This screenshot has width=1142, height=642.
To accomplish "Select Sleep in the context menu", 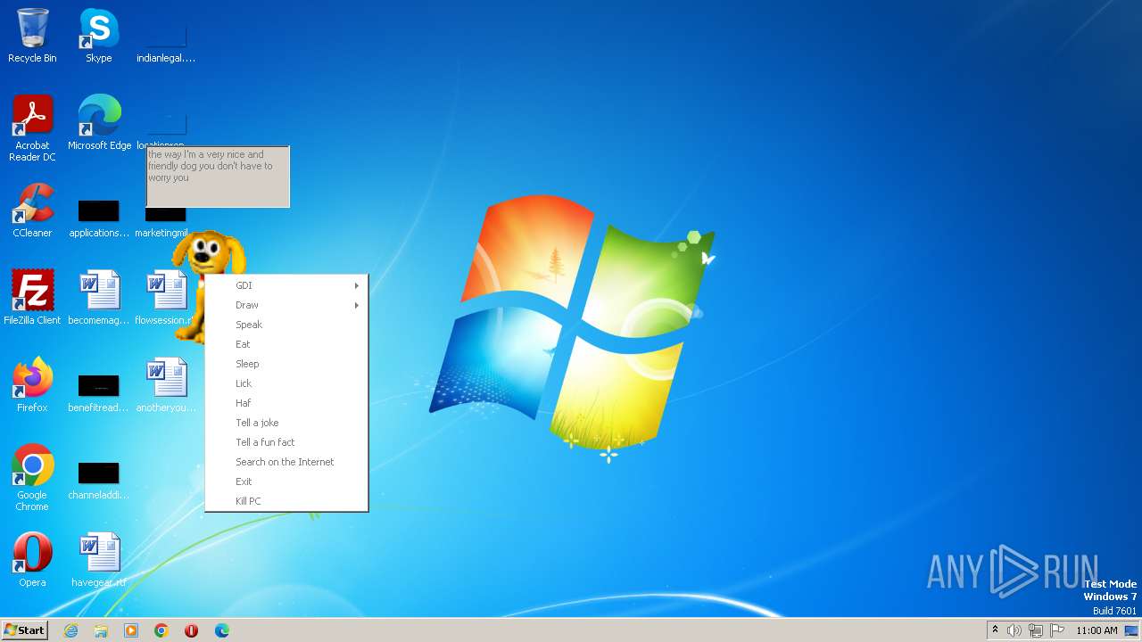I will (x=286, y=364).
